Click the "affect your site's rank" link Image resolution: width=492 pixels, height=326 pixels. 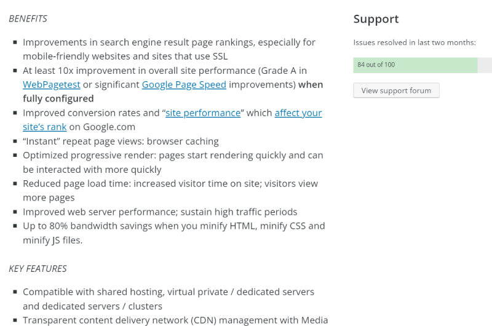(298, 113)
